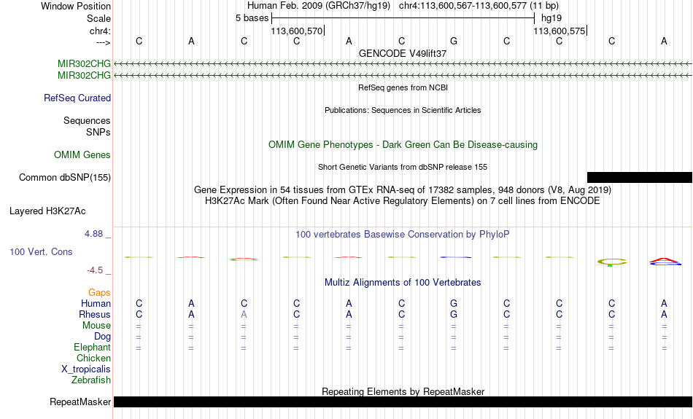
Task: Click the Elephant alignment row label
Action: coord(93,348)
